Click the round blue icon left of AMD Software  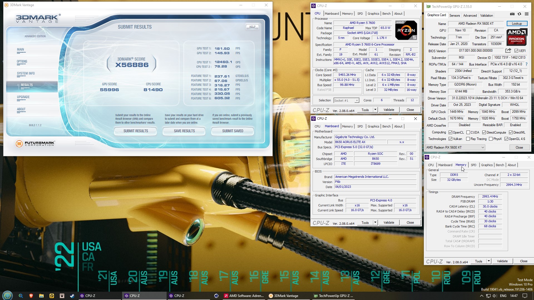click(x=216, y=296)
